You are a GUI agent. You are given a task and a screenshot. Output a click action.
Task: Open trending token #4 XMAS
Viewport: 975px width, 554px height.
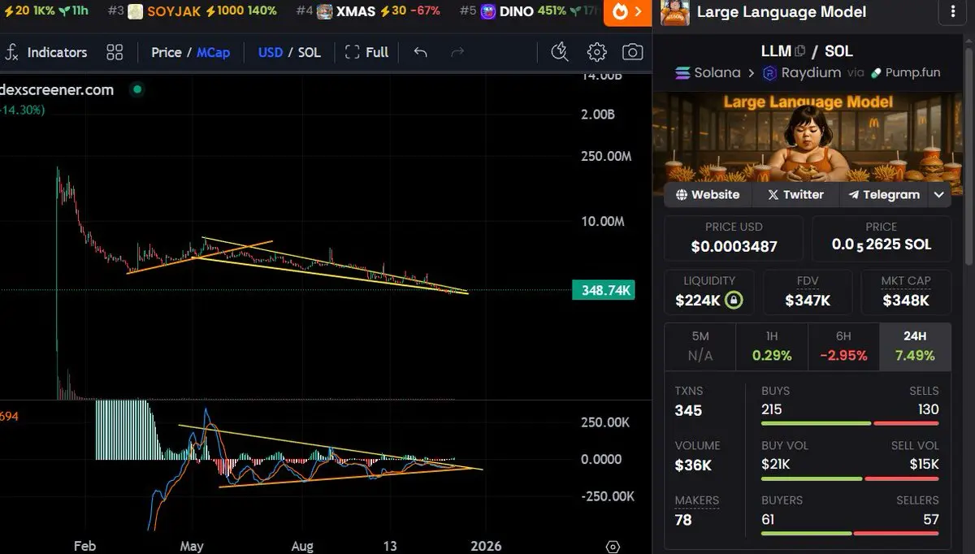click(x=368, y=11)
